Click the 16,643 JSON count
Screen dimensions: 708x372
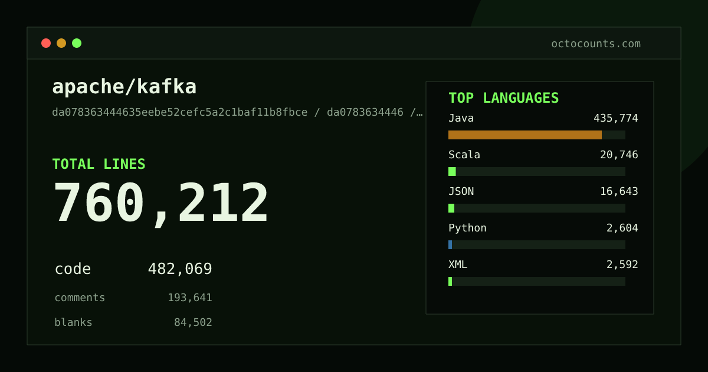point(619,191)
